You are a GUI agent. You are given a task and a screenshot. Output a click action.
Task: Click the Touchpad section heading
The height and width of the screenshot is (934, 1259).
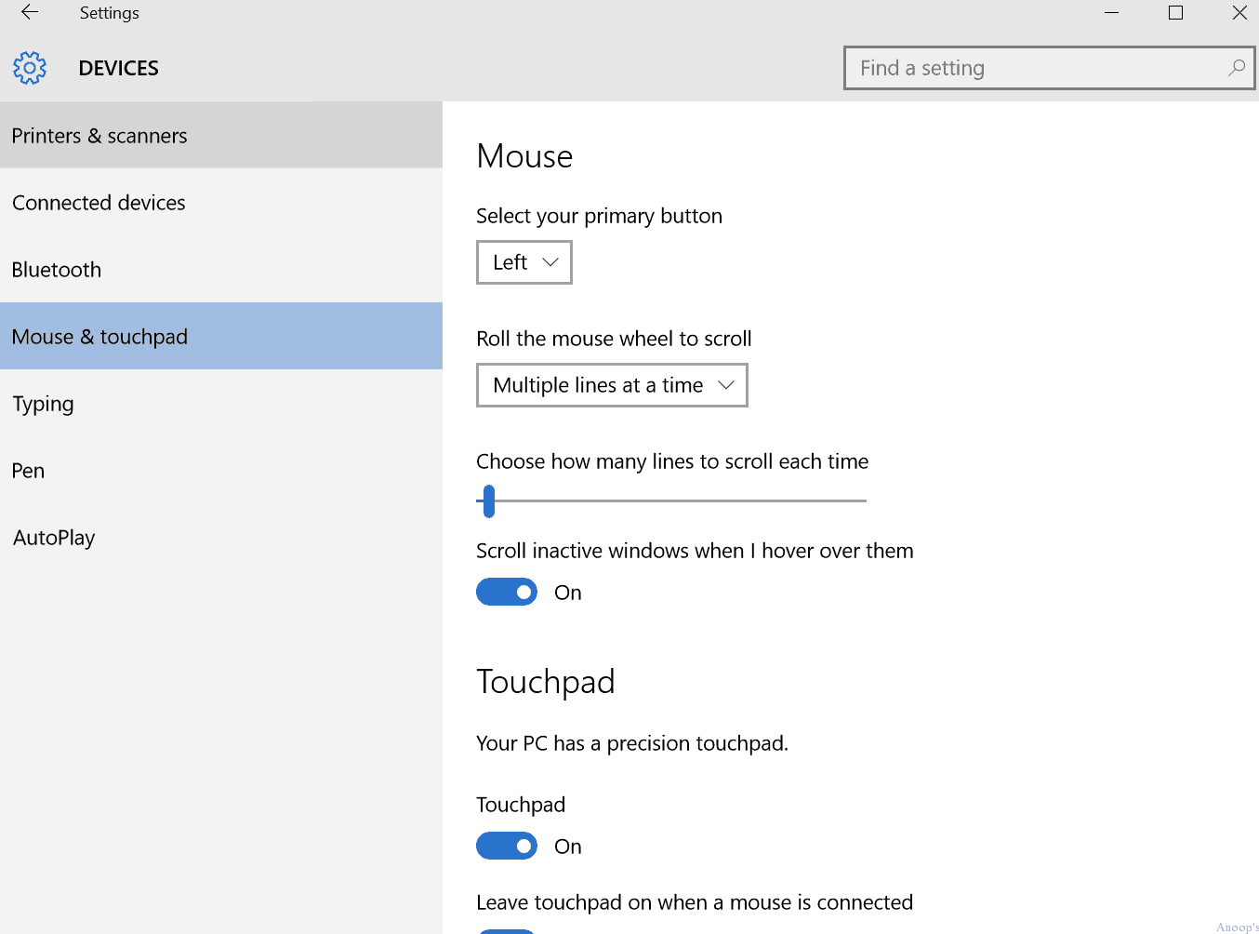coord(546,682)
